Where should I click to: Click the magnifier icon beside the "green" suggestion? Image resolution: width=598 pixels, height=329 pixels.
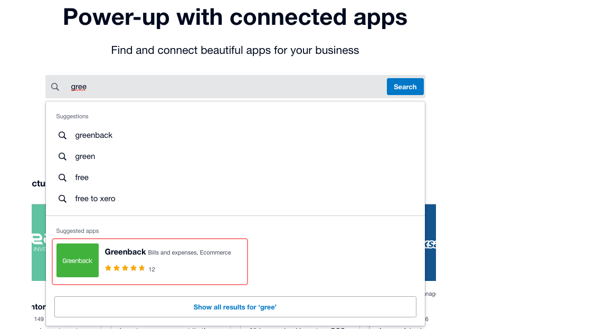pos(62,157)
